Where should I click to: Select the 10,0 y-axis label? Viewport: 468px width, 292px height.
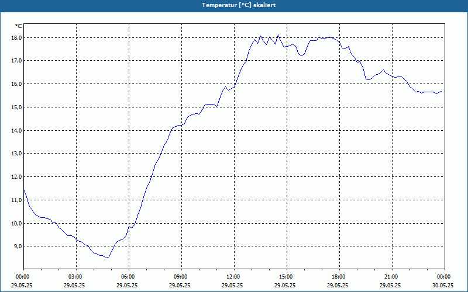click(16, 223)
